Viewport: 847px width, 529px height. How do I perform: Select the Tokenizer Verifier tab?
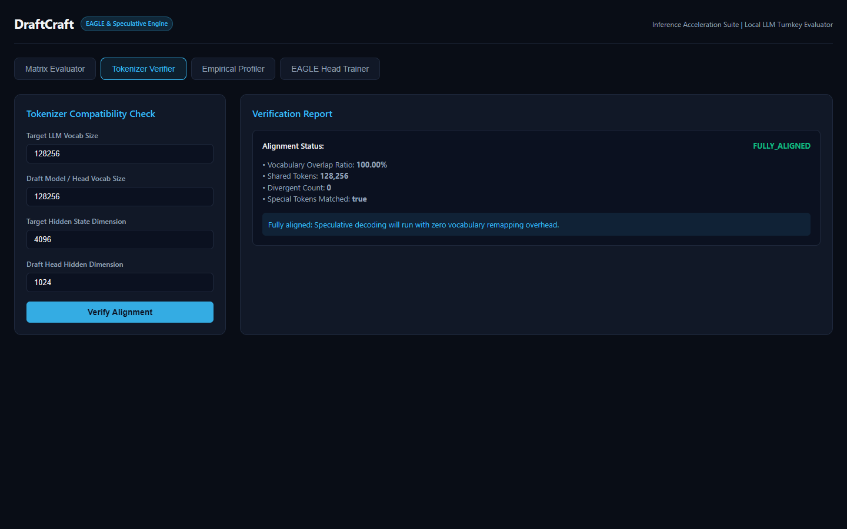(x=144, y=69)
